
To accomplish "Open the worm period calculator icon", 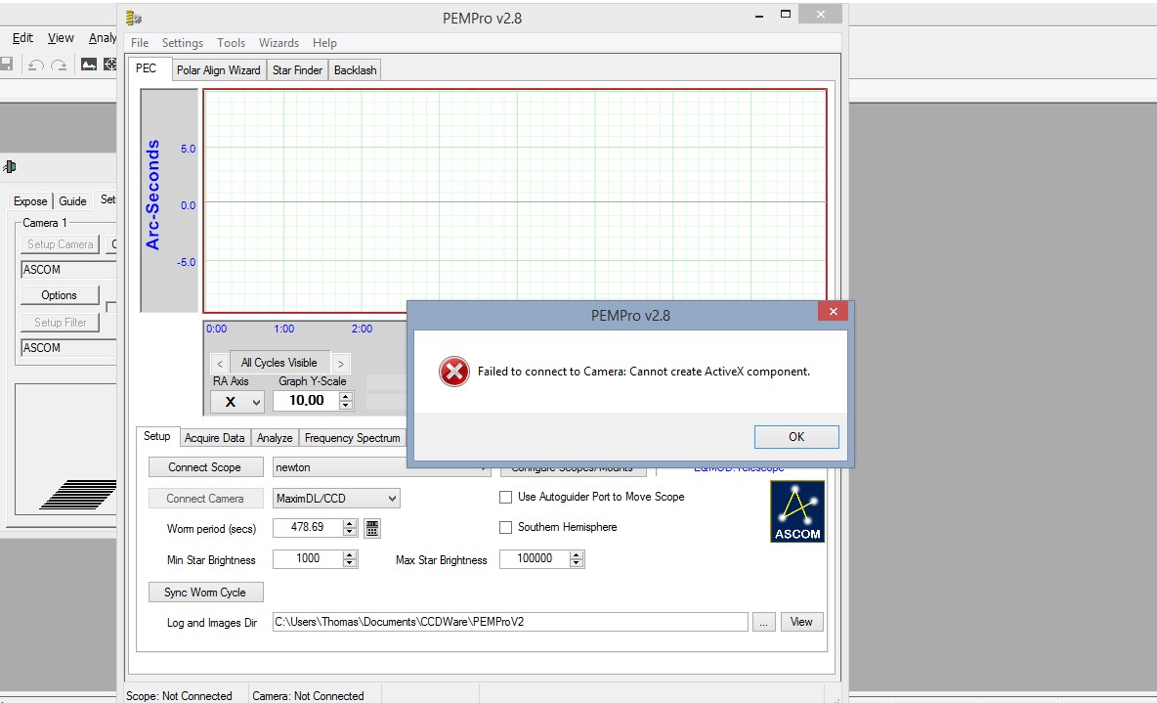I will 372,527.
